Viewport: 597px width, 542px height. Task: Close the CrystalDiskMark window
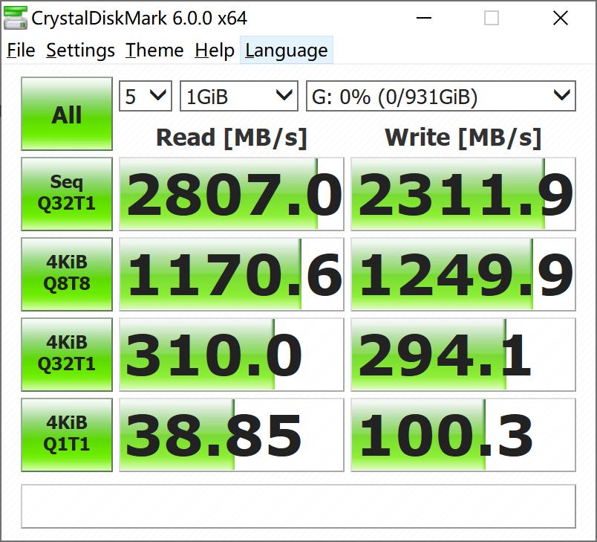[x=561, y=18]
